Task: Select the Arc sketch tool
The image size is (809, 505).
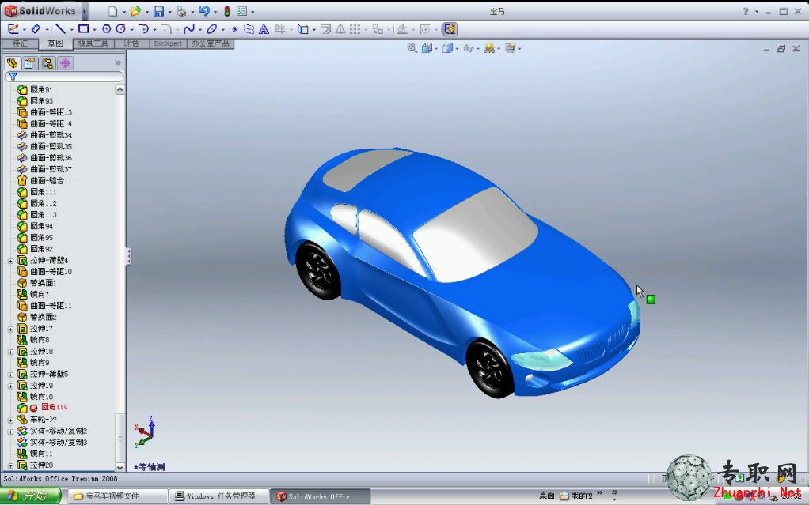Action: tap(144, 29)
